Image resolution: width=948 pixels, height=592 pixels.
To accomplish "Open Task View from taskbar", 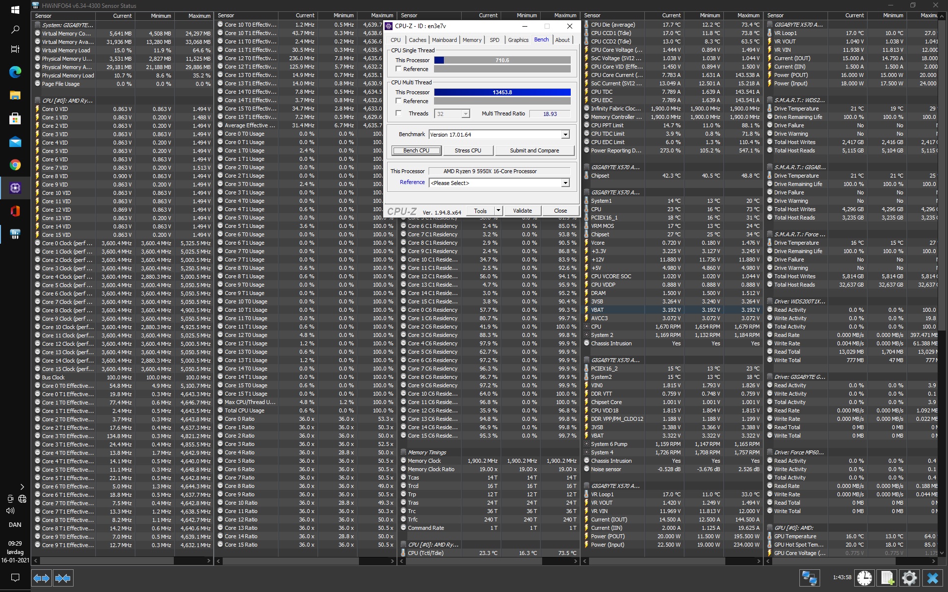I will 15,49.
